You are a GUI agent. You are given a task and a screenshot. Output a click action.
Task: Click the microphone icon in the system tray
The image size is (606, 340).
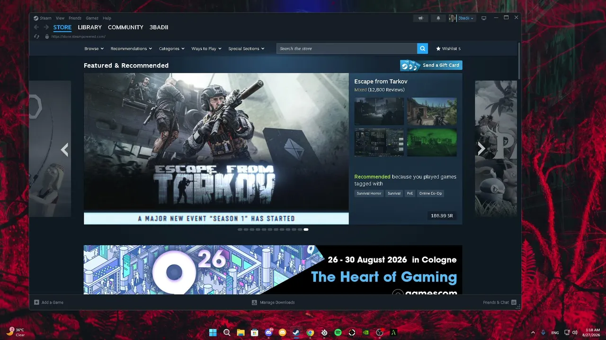pyautogui.click(x=543, y=332)
